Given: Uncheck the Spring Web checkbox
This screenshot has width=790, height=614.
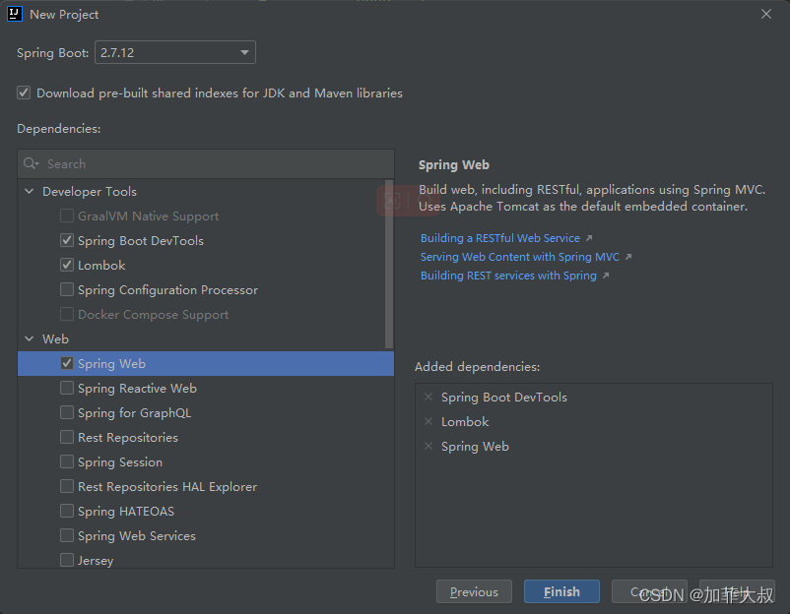Looking at the screenshot, I should point(67,363).
